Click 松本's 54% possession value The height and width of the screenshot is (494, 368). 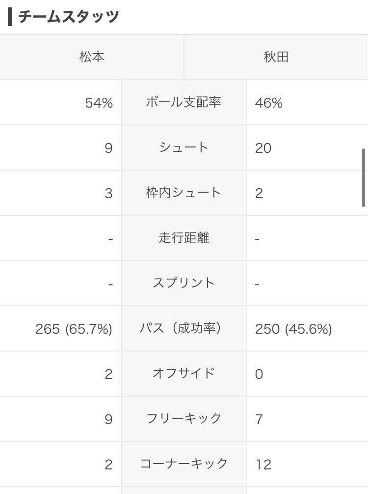[99, 103]
